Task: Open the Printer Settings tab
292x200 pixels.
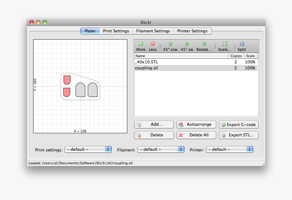Action: pos(192,31)
